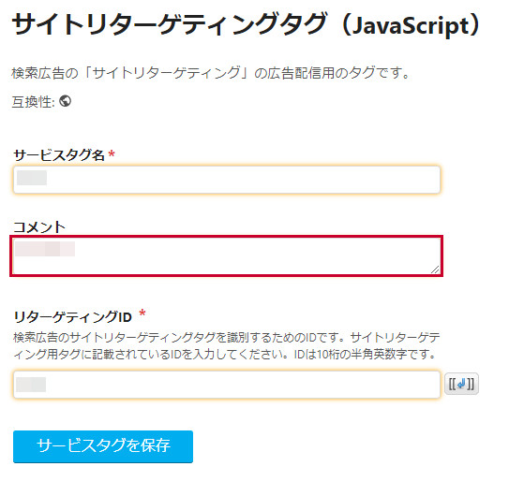The width and height of the screenshot is (509, 481).
Task: Click the blurred value inside the リターゲティングID field
Action: 31,385
